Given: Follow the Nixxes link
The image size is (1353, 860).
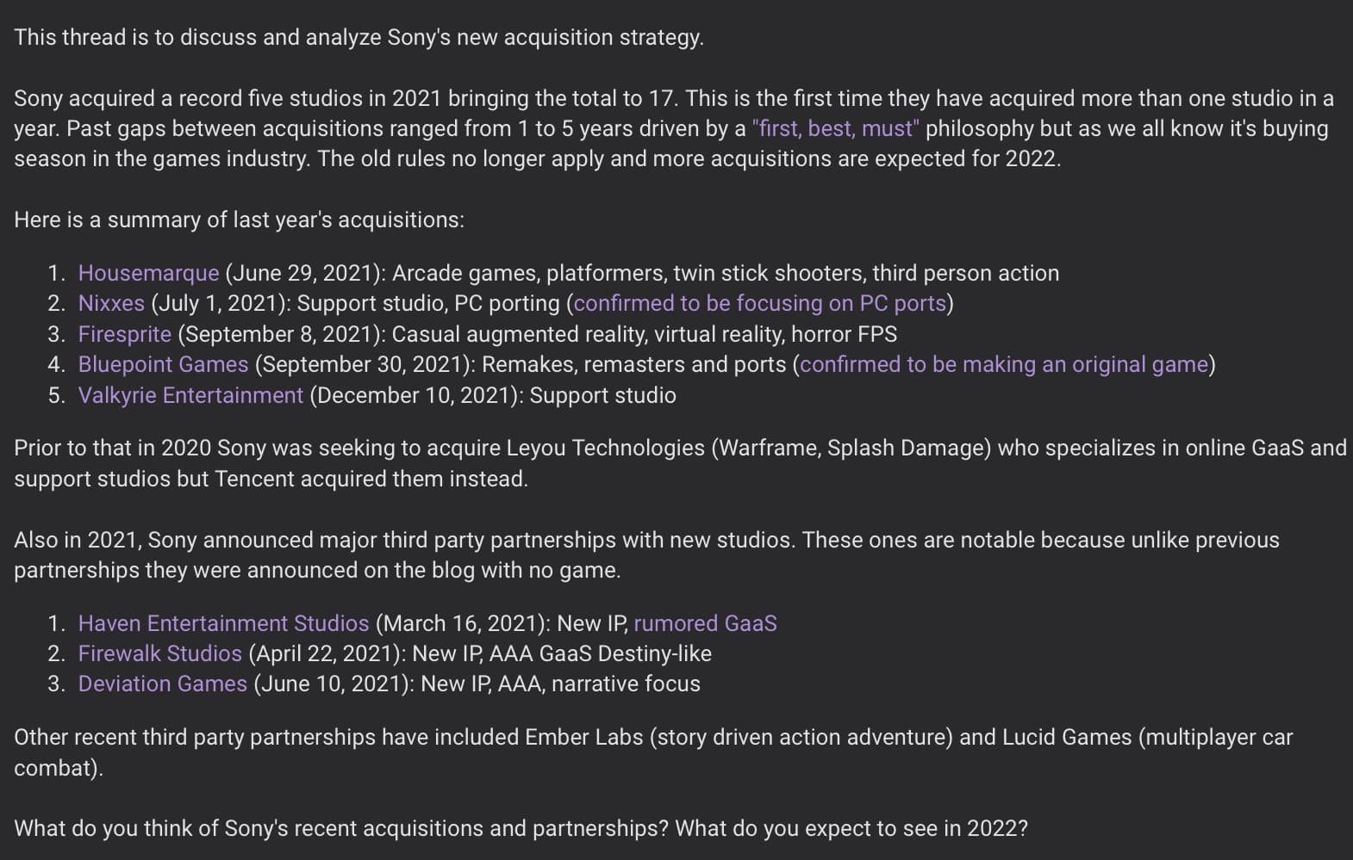Looking at the screenshot, I should coord(111,304).
